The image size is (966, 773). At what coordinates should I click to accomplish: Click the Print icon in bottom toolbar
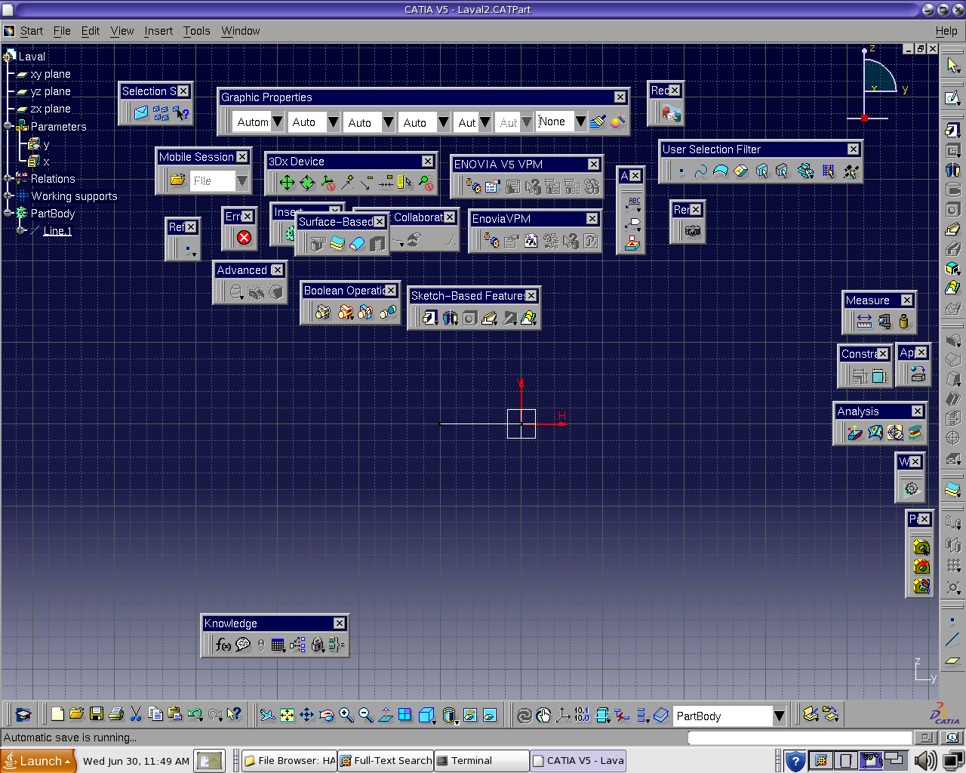point(116,714)
